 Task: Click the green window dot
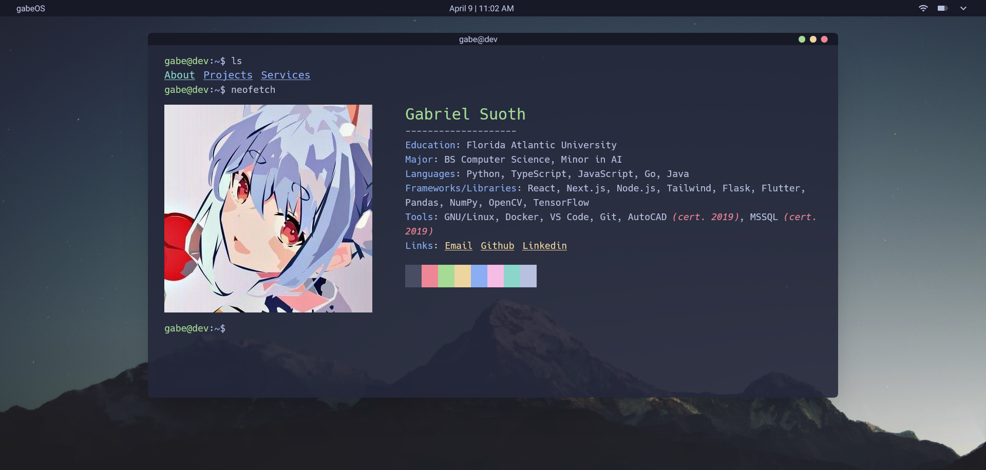point(802,39)
